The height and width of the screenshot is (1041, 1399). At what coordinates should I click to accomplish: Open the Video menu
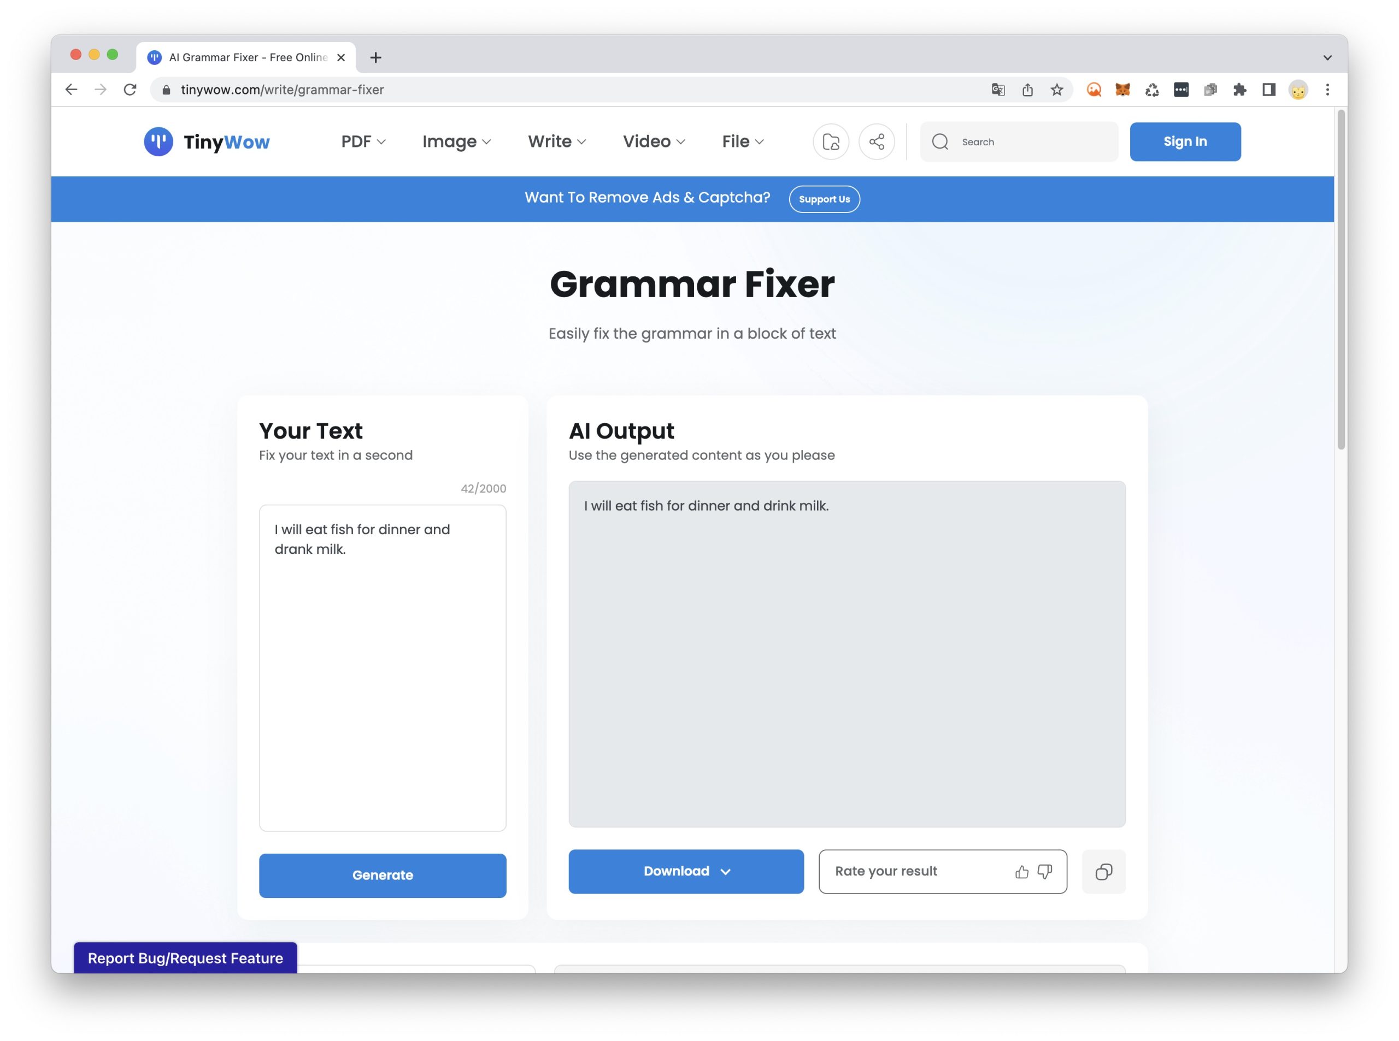click(654, 142)
